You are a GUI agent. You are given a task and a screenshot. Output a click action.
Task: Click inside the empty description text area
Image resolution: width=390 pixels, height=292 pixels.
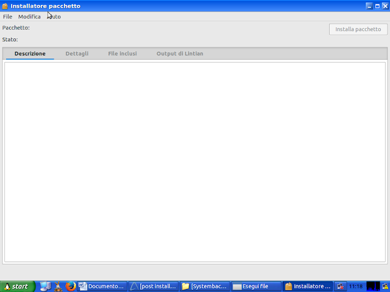pyautogui.click(x=195, y=162)
